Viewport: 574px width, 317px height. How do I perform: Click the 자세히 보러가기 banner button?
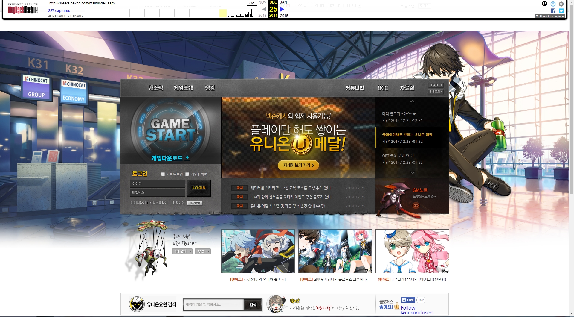298,165
